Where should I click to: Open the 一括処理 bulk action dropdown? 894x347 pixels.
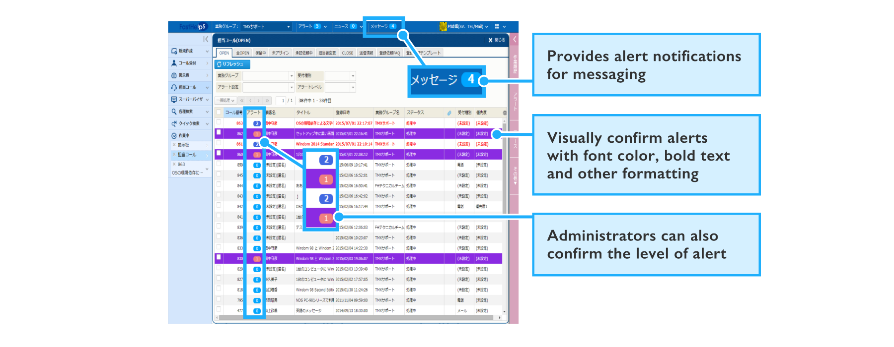(x=225, y=101)
